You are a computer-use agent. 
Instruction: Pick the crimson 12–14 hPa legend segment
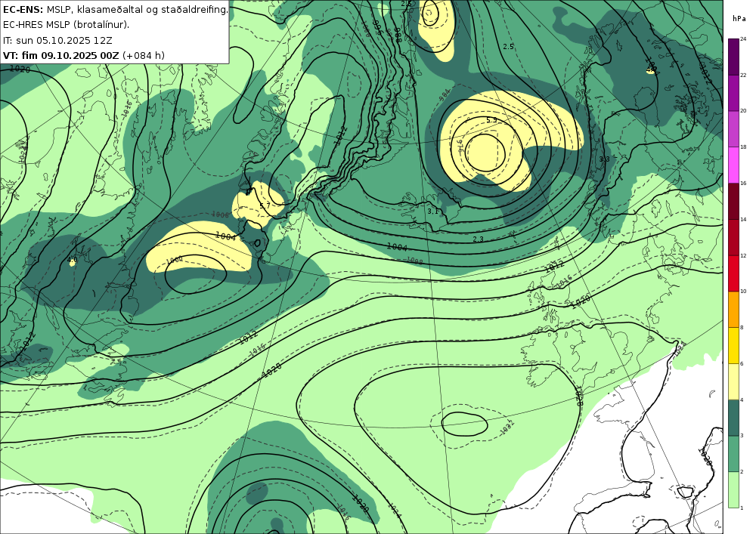[x=733, y=237]
